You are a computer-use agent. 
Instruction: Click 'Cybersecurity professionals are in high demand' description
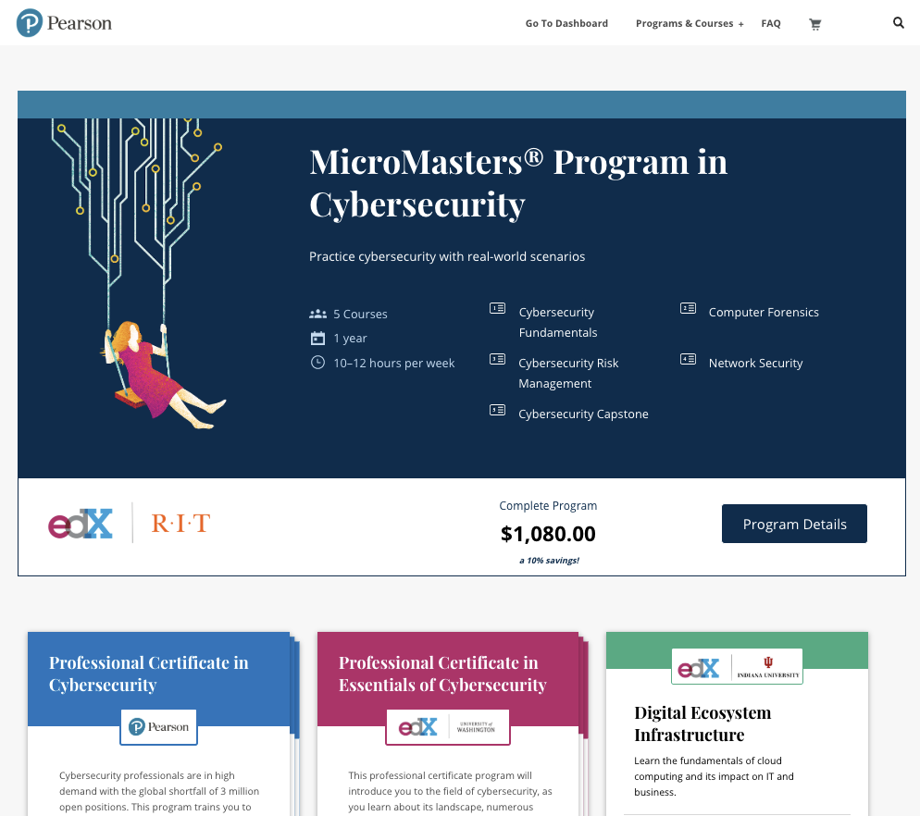tap(159, 791)
